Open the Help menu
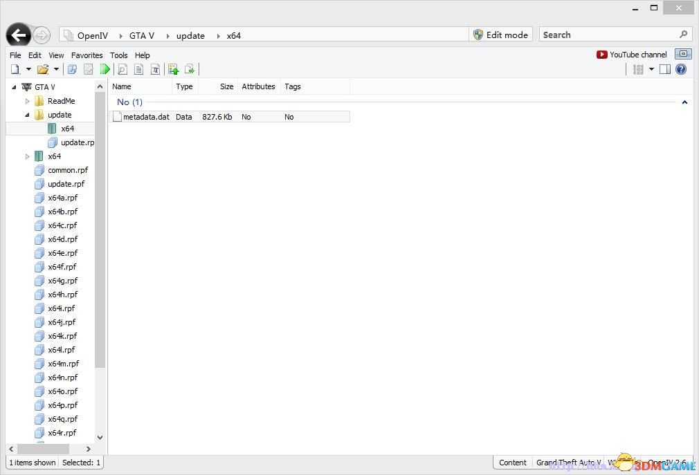The width and height of the screenshot is (699, 475). (142, 55)
